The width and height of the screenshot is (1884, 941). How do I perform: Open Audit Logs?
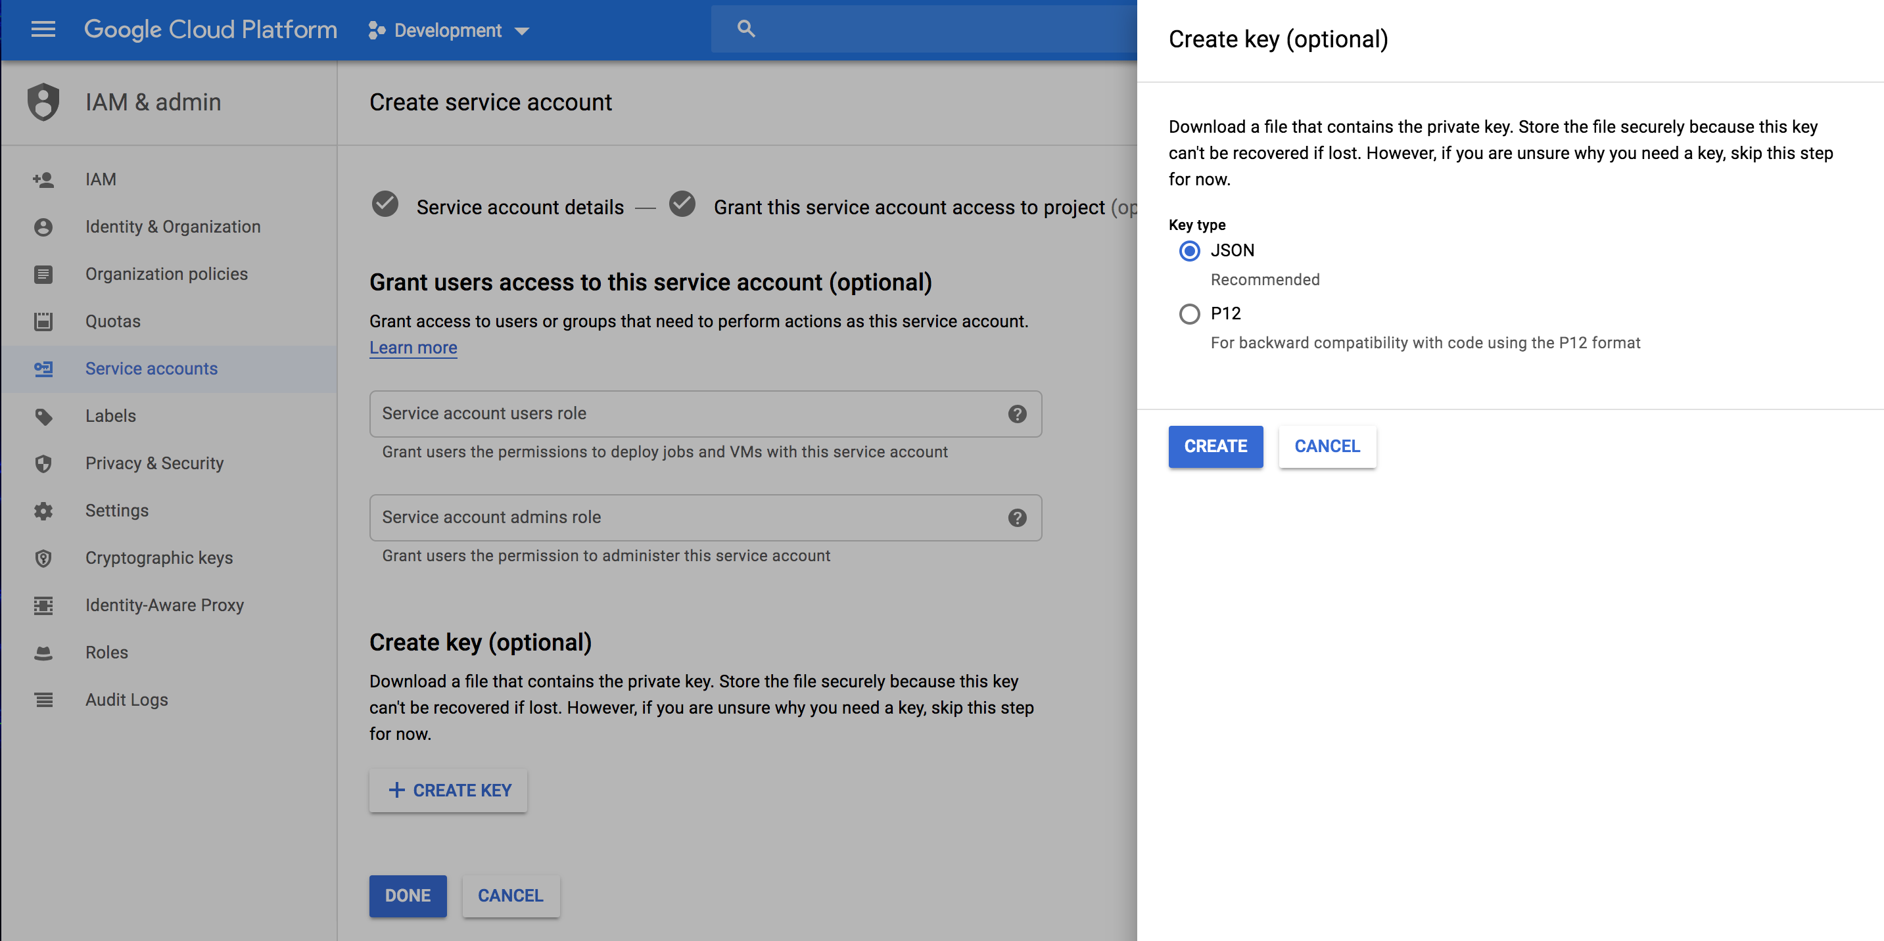(169, 700)
